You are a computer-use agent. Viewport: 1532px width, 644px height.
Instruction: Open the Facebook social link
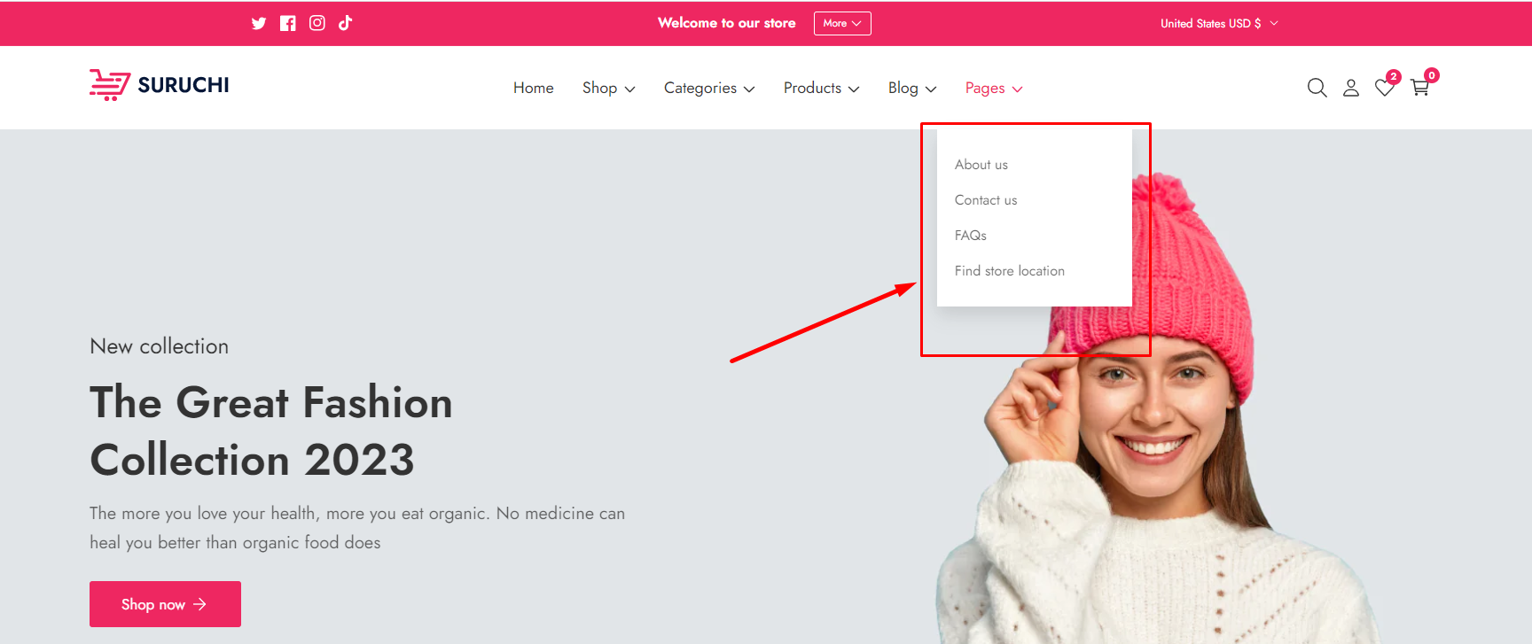[288, 23]
